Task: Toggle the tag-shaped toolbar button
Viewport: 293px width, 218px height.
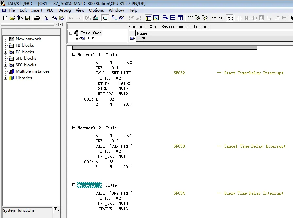Action: (x=105, y=18)
